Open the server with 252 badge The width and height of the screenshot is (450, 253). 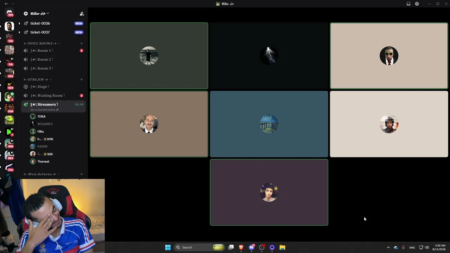pos(9,73)
